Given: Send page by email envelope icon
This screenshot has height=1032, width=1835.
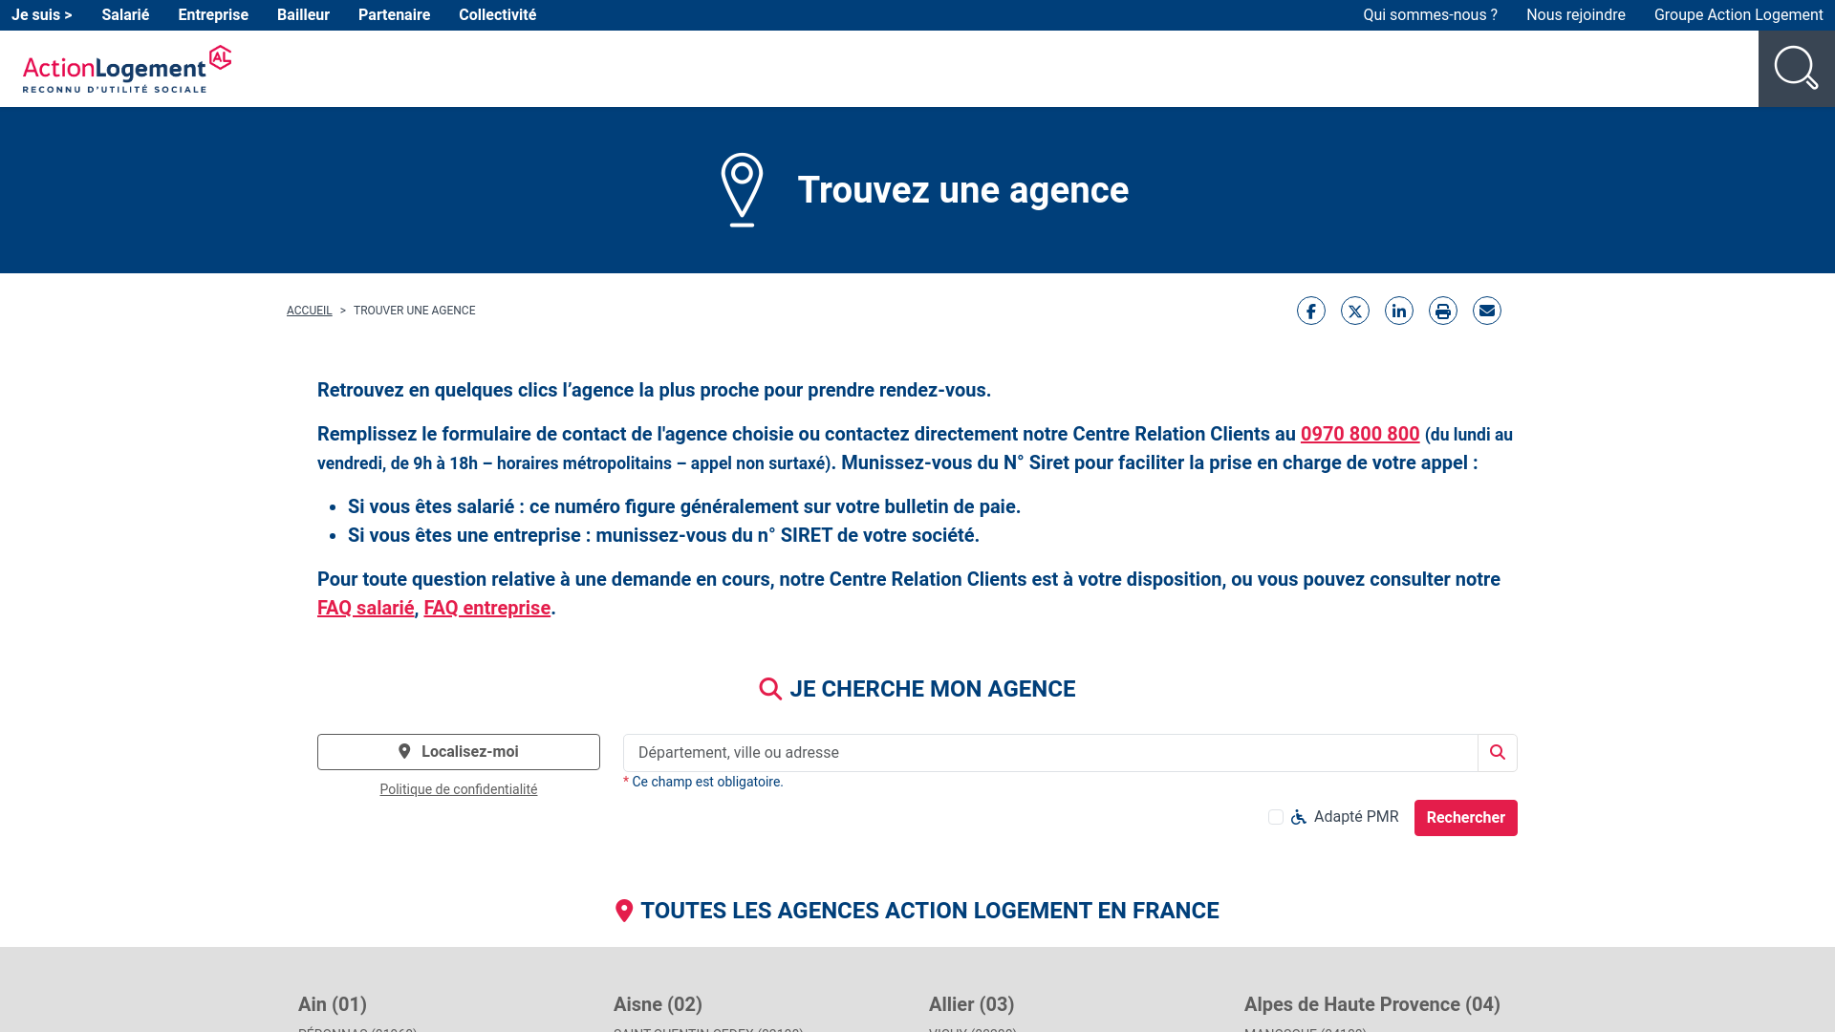Looking at the screenshot, I should [1487, 311].
